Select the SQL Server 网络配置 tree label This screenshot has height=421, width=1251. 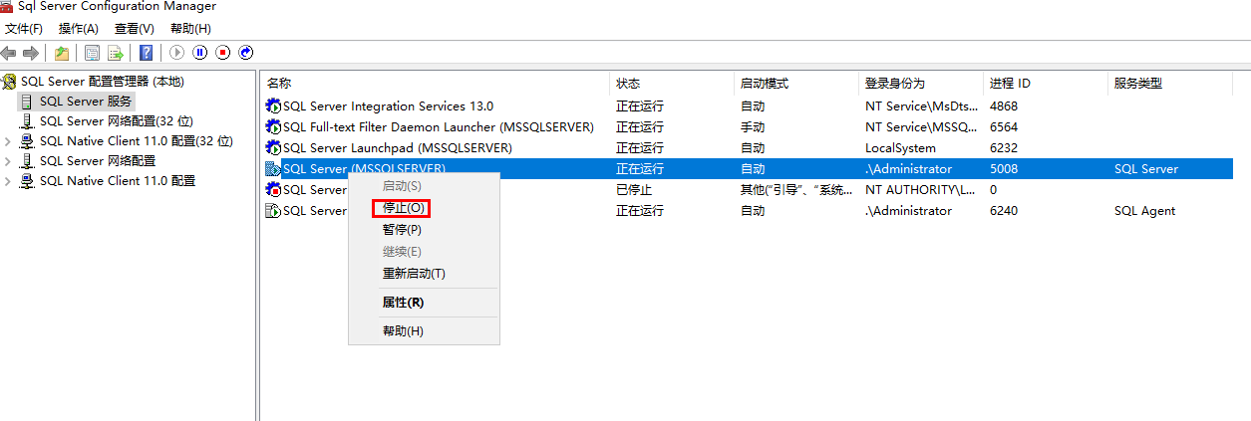click(x=98, y=161)
